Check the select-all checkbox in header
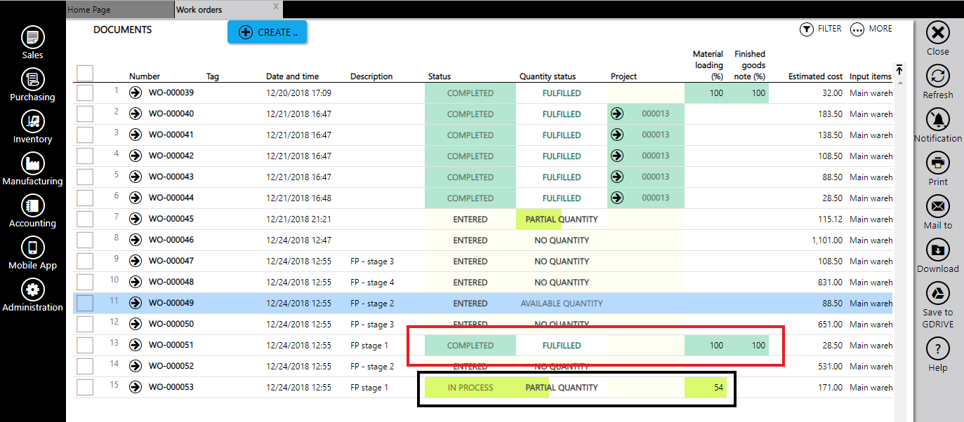This screenshot has height=422, width=964. (x=85, y=73)
